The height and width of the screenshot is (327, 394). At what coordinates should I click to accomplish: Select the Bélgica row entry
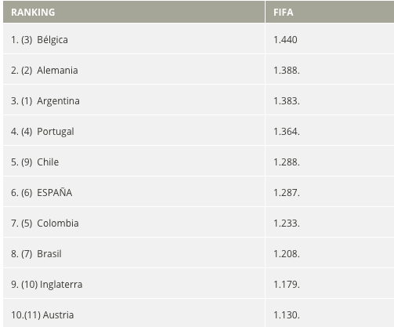pyautogui.click(x=134, y=38)
